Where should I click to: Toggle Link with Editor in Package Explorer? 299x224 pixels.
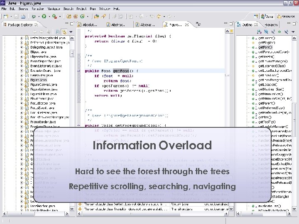pos(64,32)
